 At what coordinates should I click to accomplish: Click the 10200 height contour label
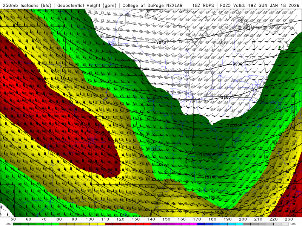click(x=214, y=197)
